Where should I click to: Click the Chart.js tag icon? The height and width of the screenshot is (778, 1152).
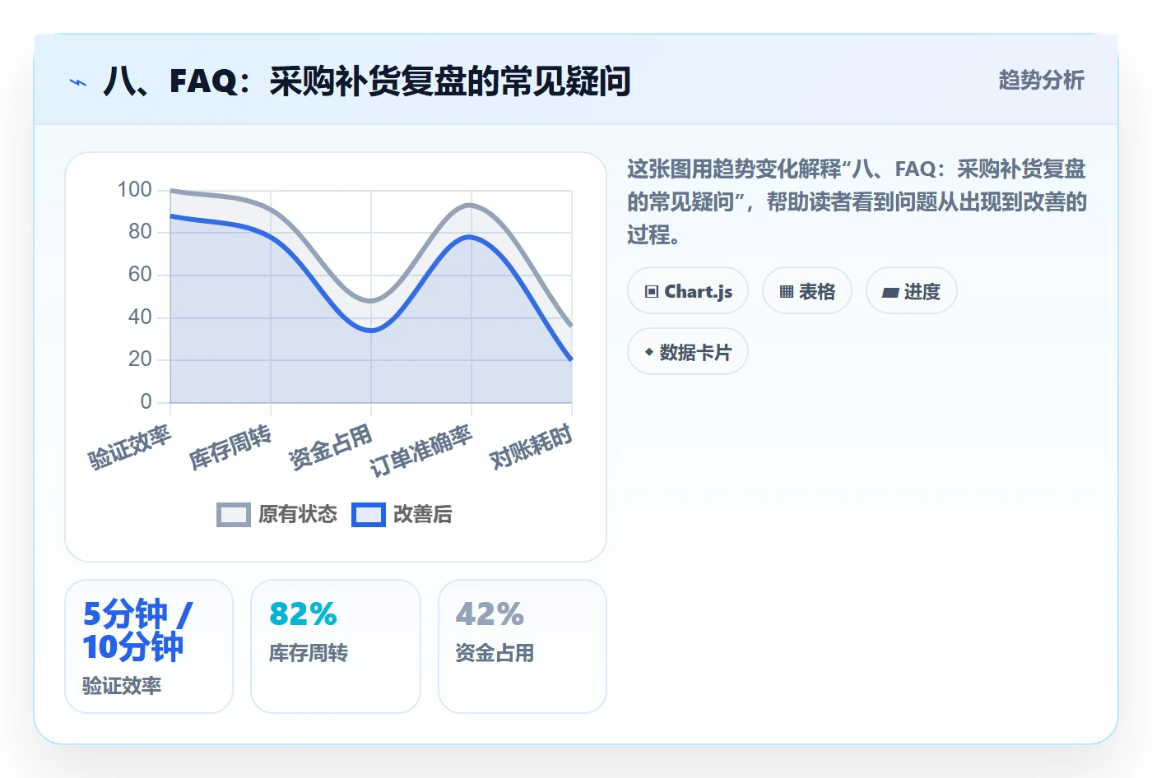click(x=652, y=292)
